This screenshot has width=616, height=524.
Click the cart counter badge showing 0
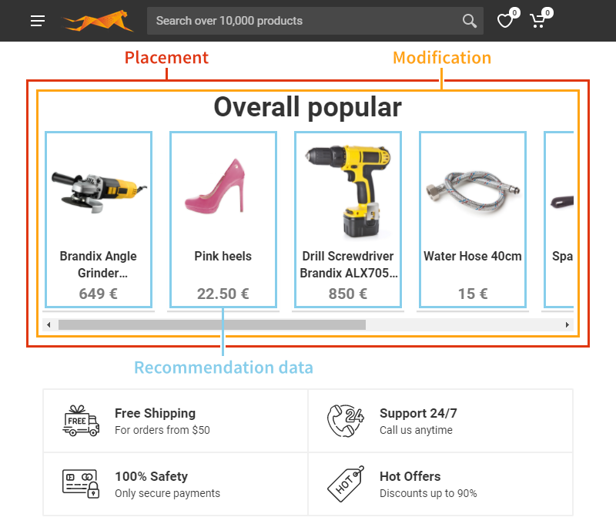click(x=547, y=12)
